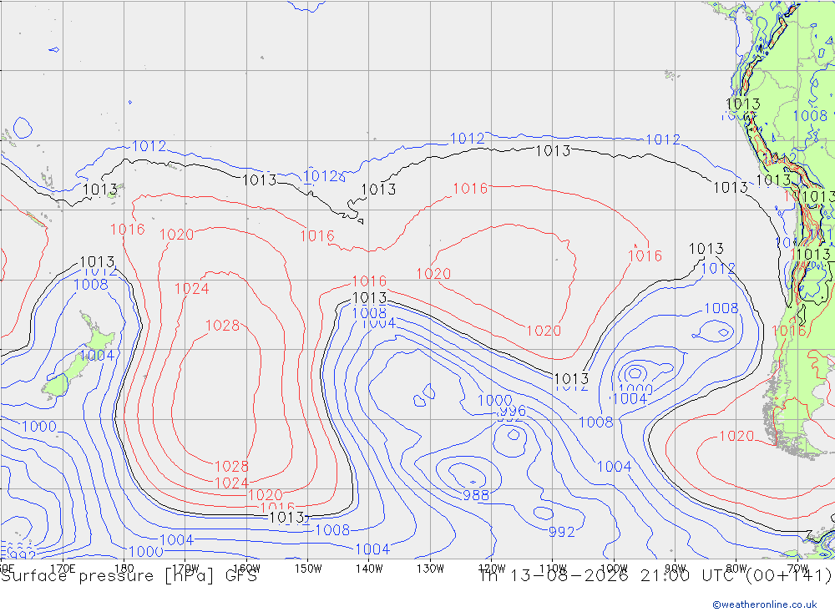Viewport: 835px width, 612px height.
Task: Click the 1024 label beside the 1020 label
Action: (231, 483)
